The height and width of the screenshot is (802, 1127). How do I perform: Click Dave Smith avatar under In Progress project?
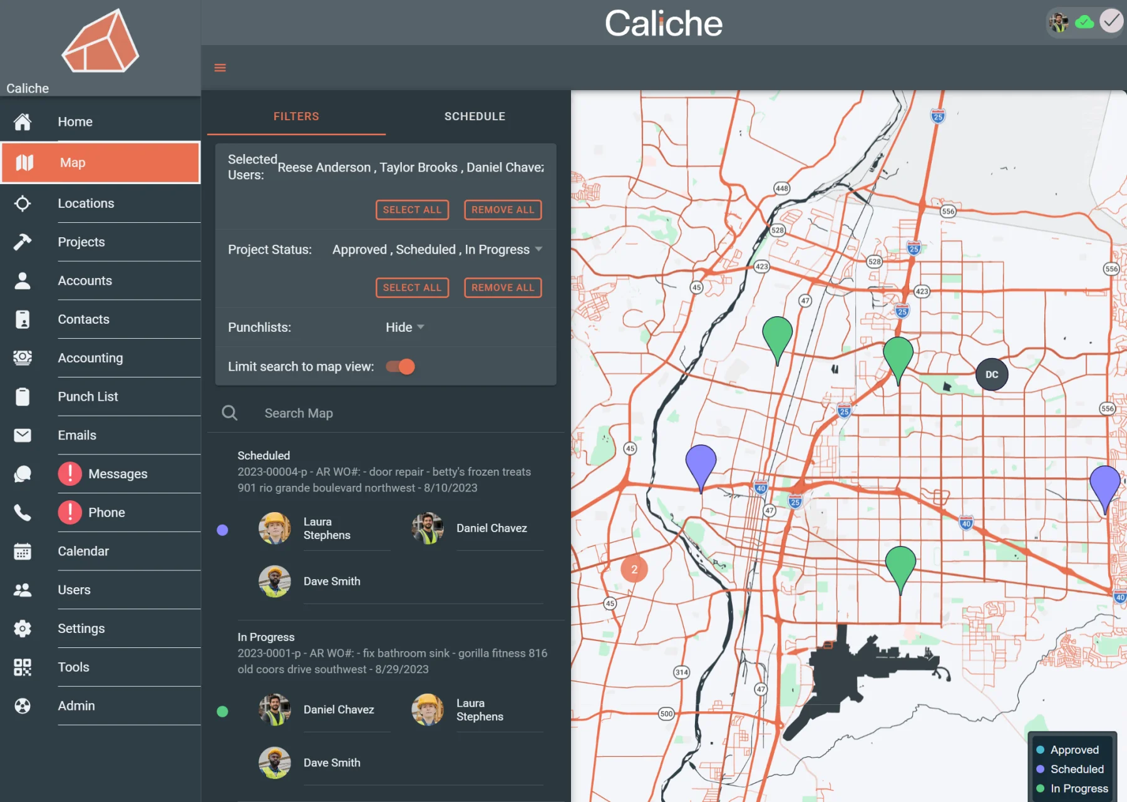(x=275, y=763)
